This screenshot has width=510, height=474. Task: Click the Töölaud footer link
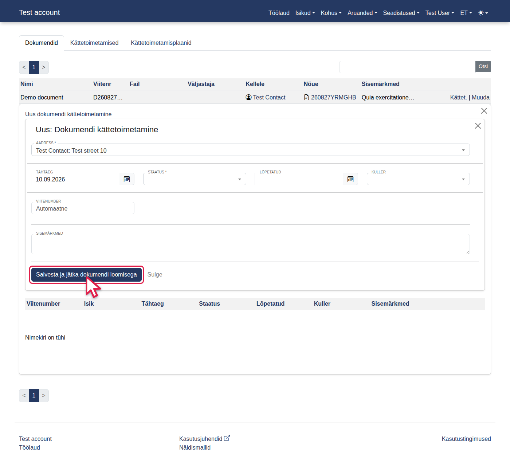tap(30, 447)
